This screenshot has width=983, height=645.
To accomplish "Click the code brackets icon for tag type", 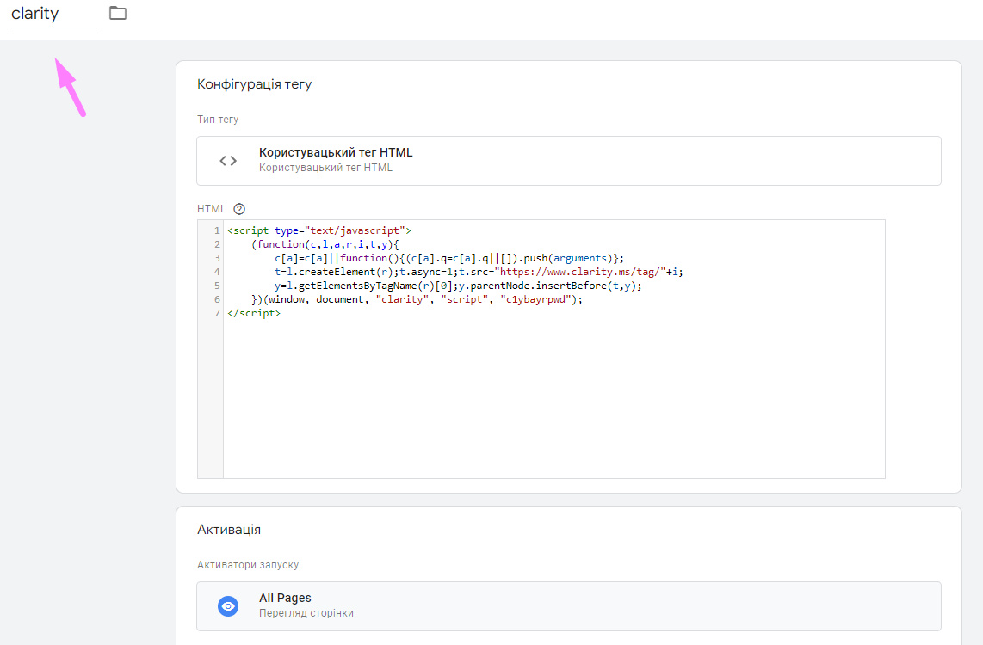I will tap(228, 161).
